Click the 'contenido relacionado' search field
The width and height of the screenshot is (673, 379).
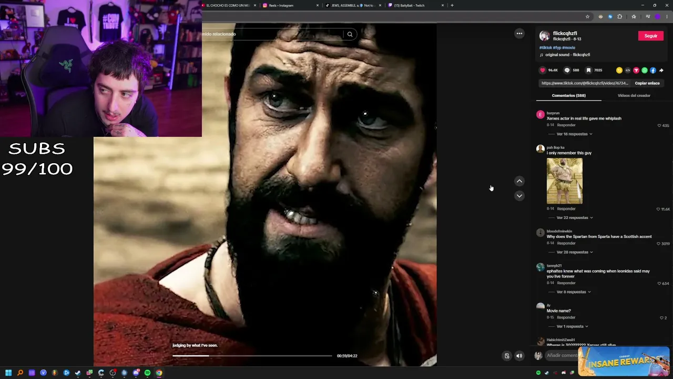pos(271,34)
